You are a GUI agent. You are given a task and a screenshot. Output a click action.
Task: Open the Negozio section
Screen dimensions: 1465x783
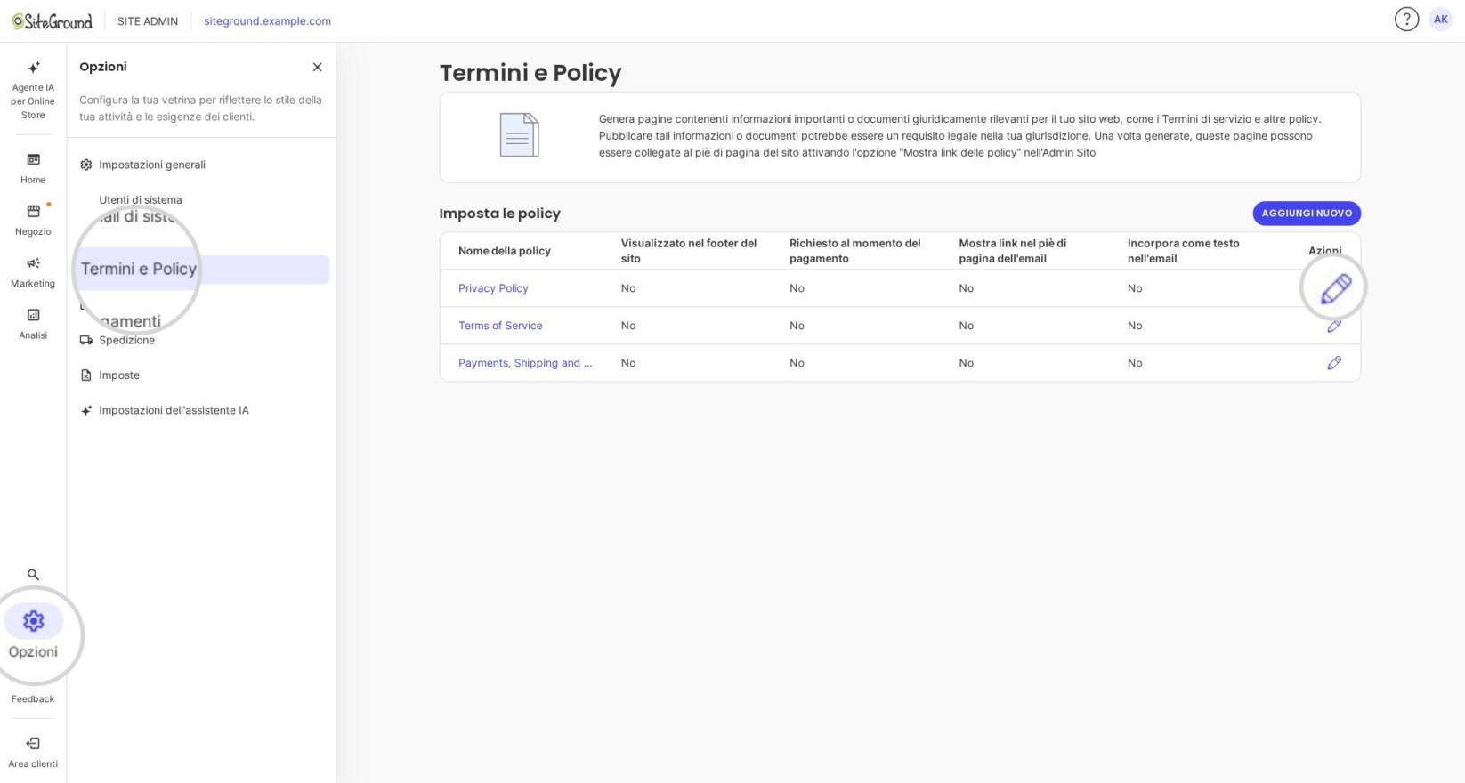33,220
